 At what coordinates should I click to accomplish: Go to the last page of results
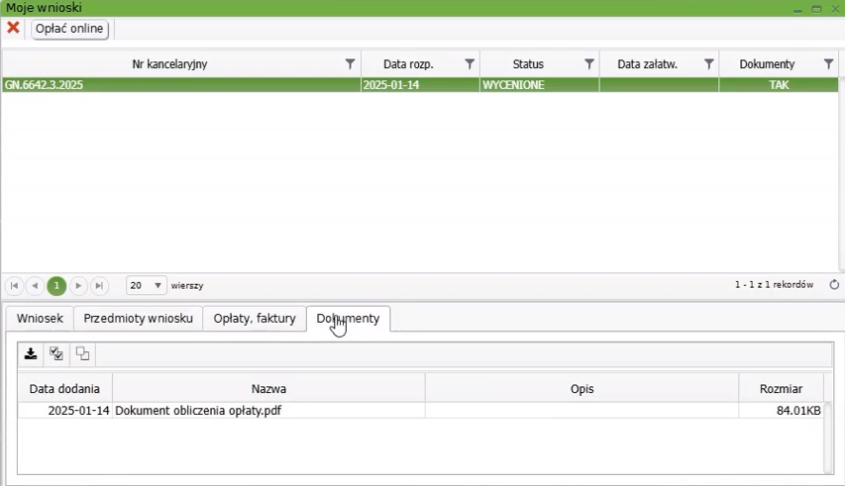99,286
